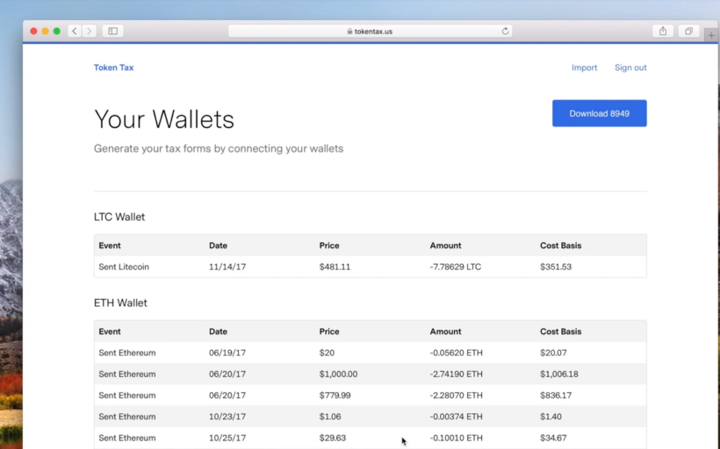This screenshot has height=449, width=720.
Task: Show all tabs overview icon
Action: point(688,32)
